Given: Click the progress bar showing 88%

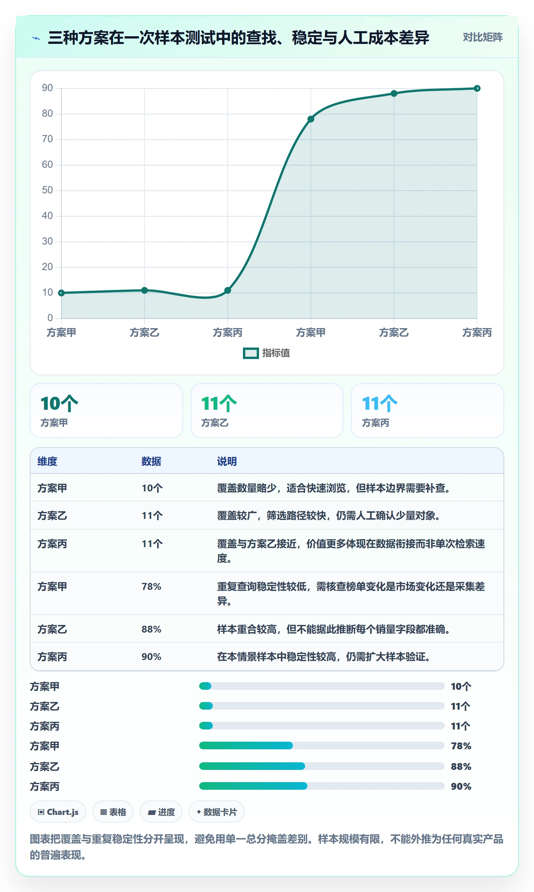Looking at the screenshot, I should pyautogui.click(x=322, y=766).
